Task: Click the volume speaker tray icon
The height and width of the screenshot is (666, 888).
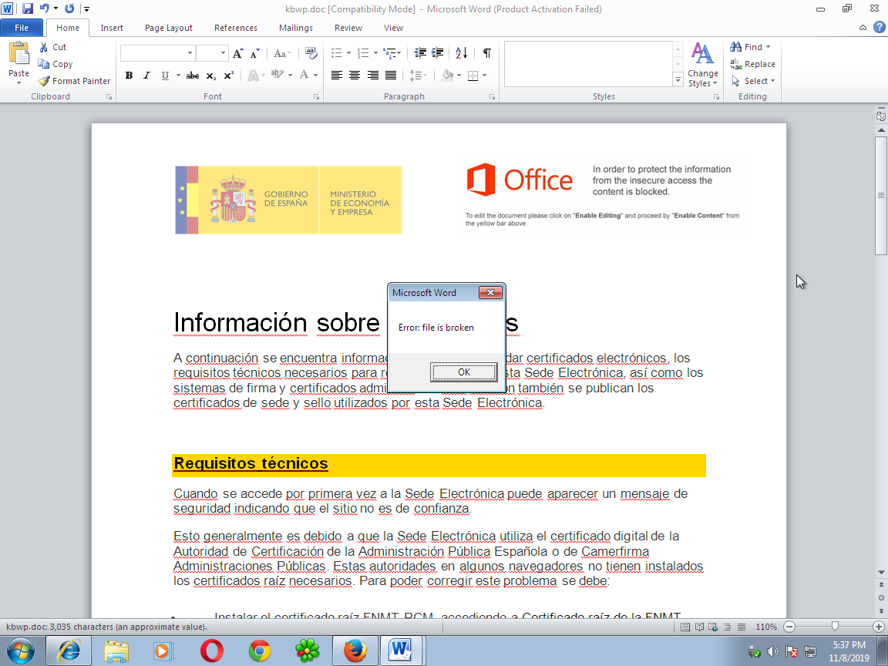Action: (772, 652)
